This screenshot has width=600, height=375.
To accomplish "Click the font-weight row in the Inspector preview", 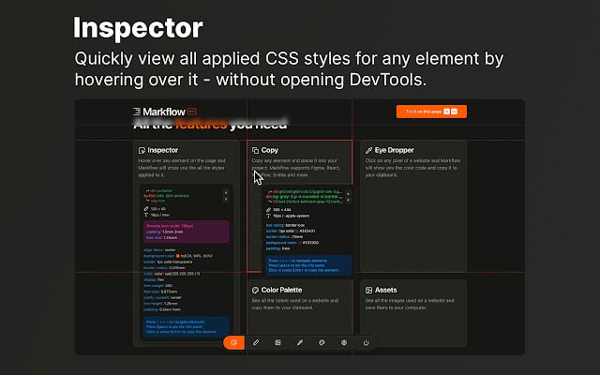I will click(x=158, y=286).
